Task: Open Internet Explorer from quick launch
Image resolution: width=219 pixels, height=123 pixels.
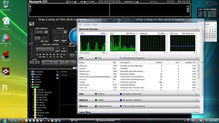Action: [19, 121]
